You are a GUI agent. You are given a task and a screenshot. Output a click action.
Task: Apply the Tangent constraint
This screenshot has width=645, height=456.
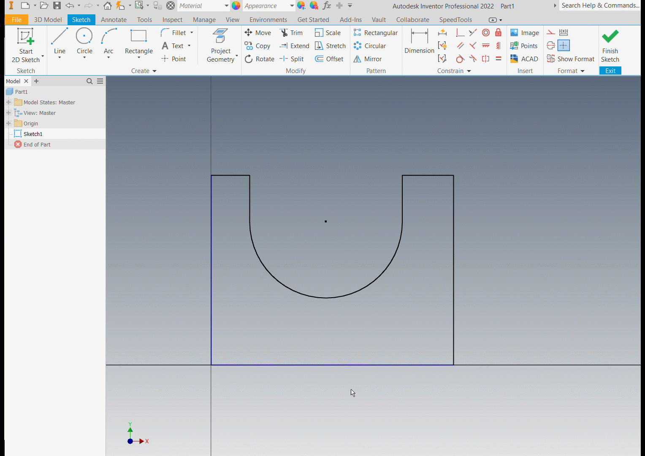(x=460, y=59)
